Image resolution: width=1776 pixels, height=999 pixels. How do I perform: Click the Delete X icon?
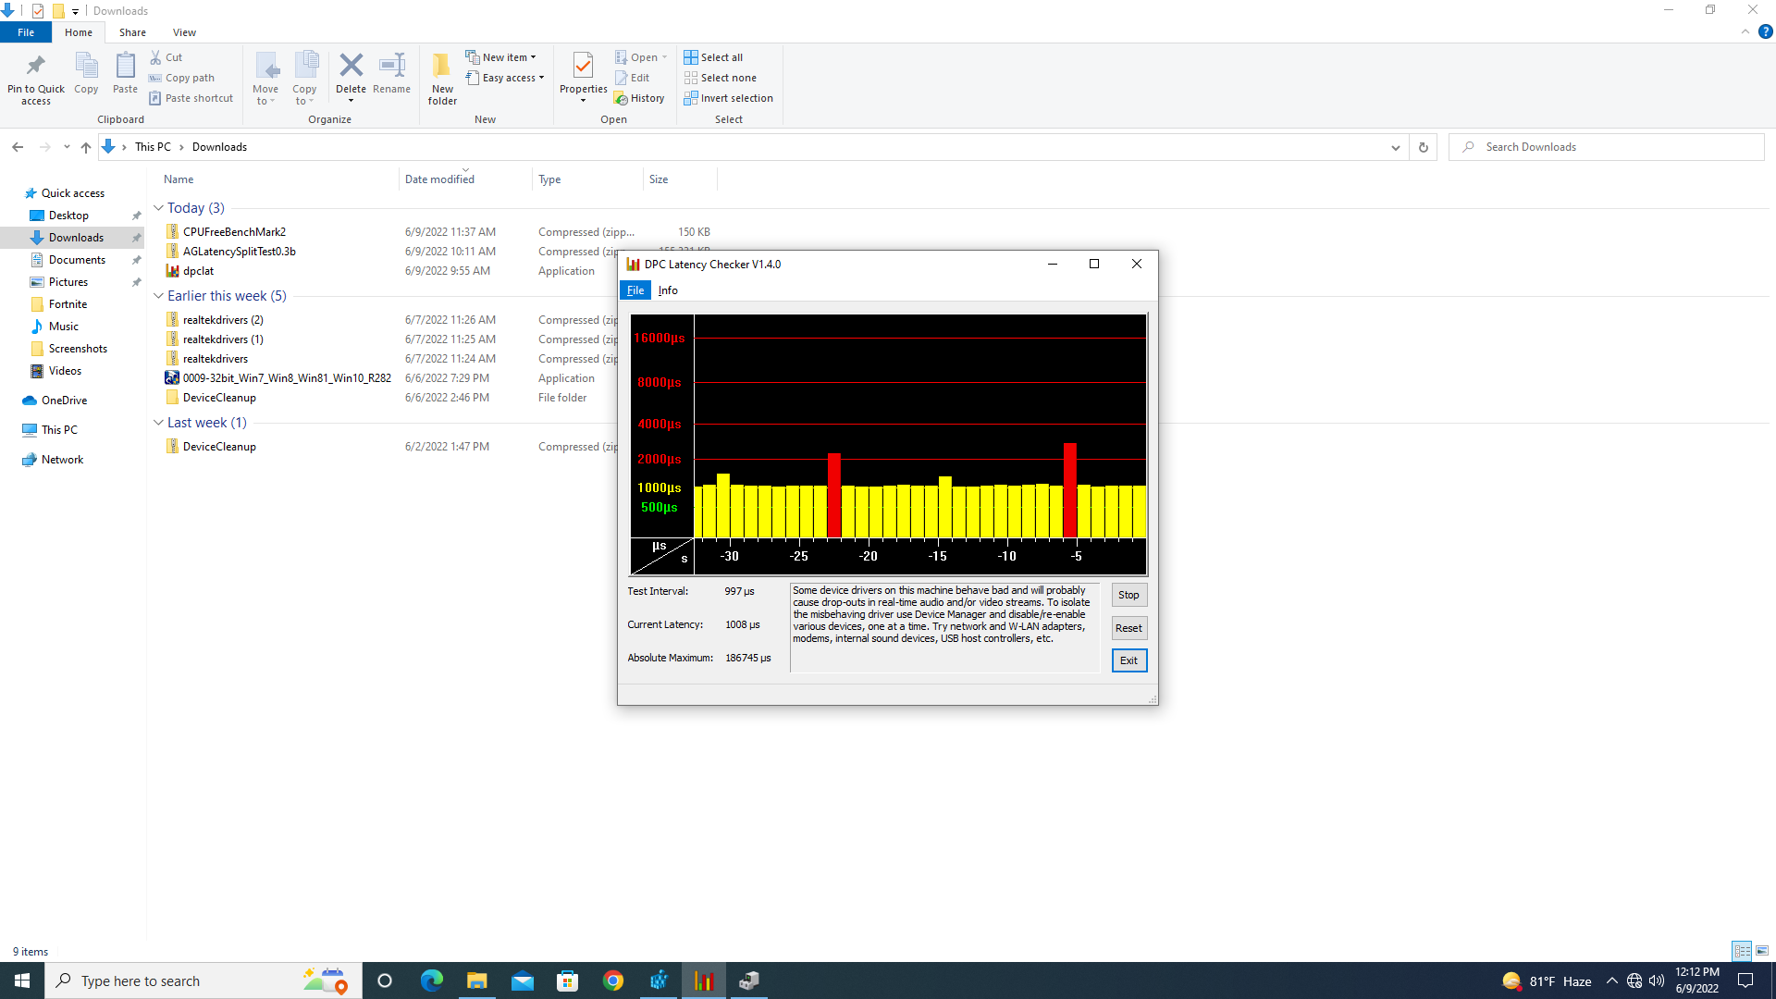[351, 65]
